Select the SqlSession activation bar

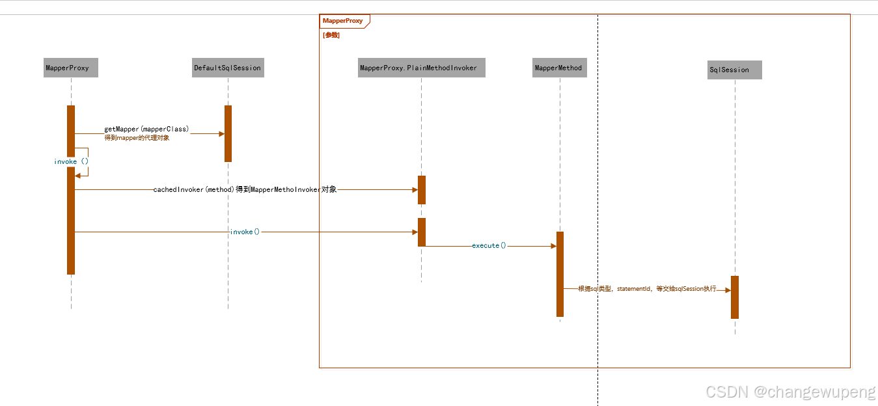point(735,297)
